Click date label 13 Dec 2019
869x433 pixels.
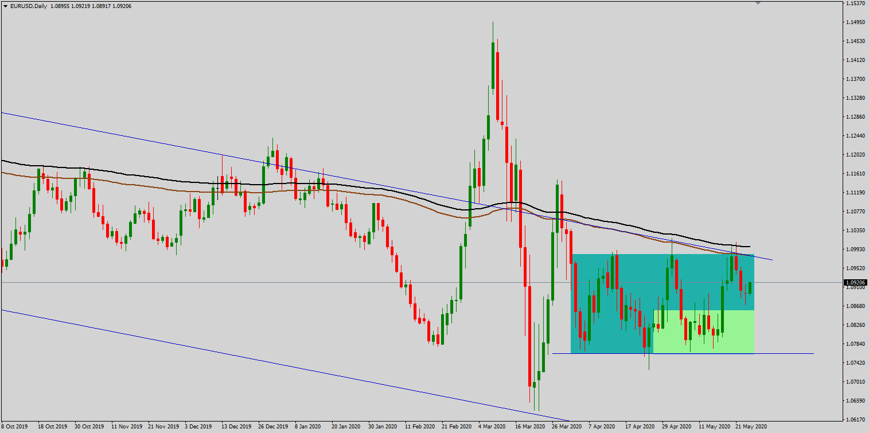click(x=235, y=427)
